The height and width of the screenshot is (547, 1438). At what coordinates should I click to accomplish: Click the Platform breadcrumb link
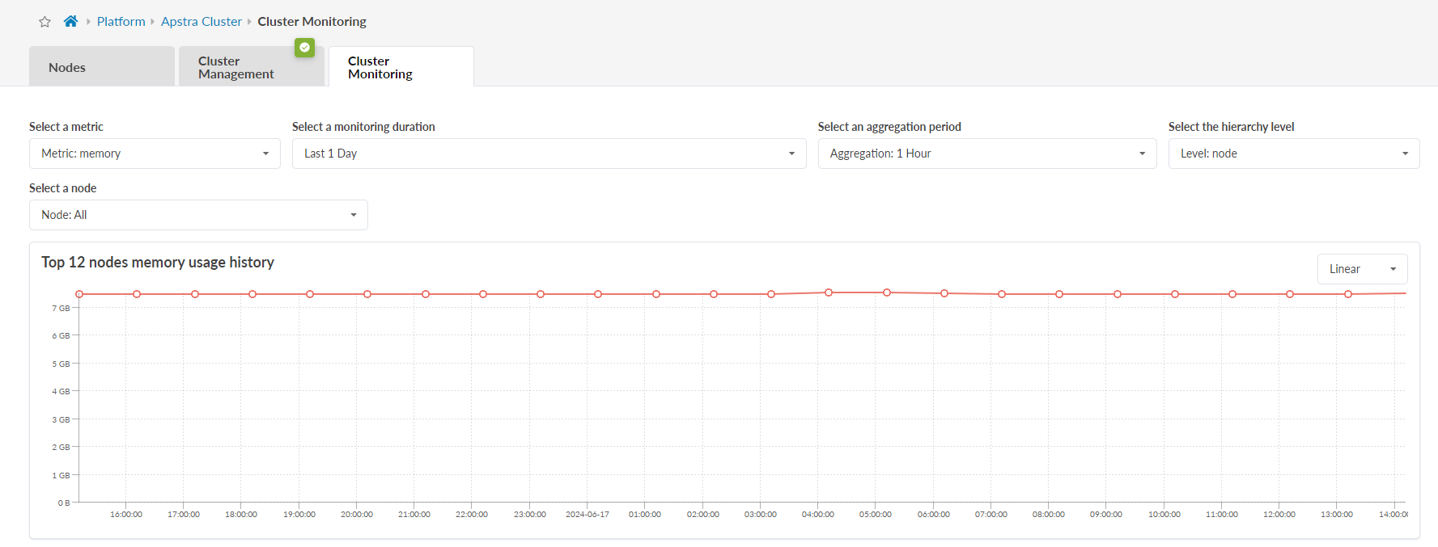121,21
